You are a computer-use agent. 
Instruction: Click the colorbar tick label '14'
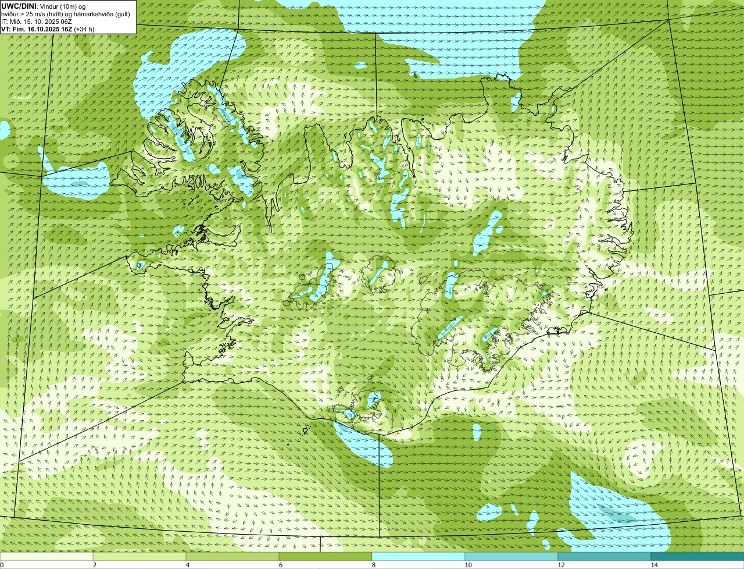pos(654,565)
